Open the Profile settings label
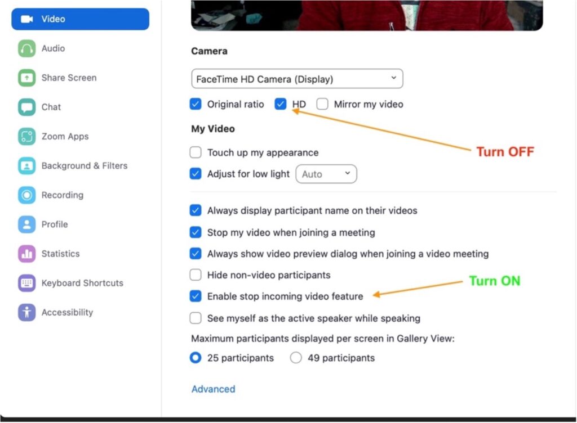Viewport: 577px width, 423px height. 55,224
